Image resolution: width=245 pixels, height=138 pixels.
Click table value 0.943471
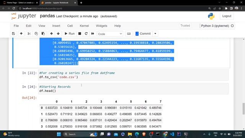point(155,127)
